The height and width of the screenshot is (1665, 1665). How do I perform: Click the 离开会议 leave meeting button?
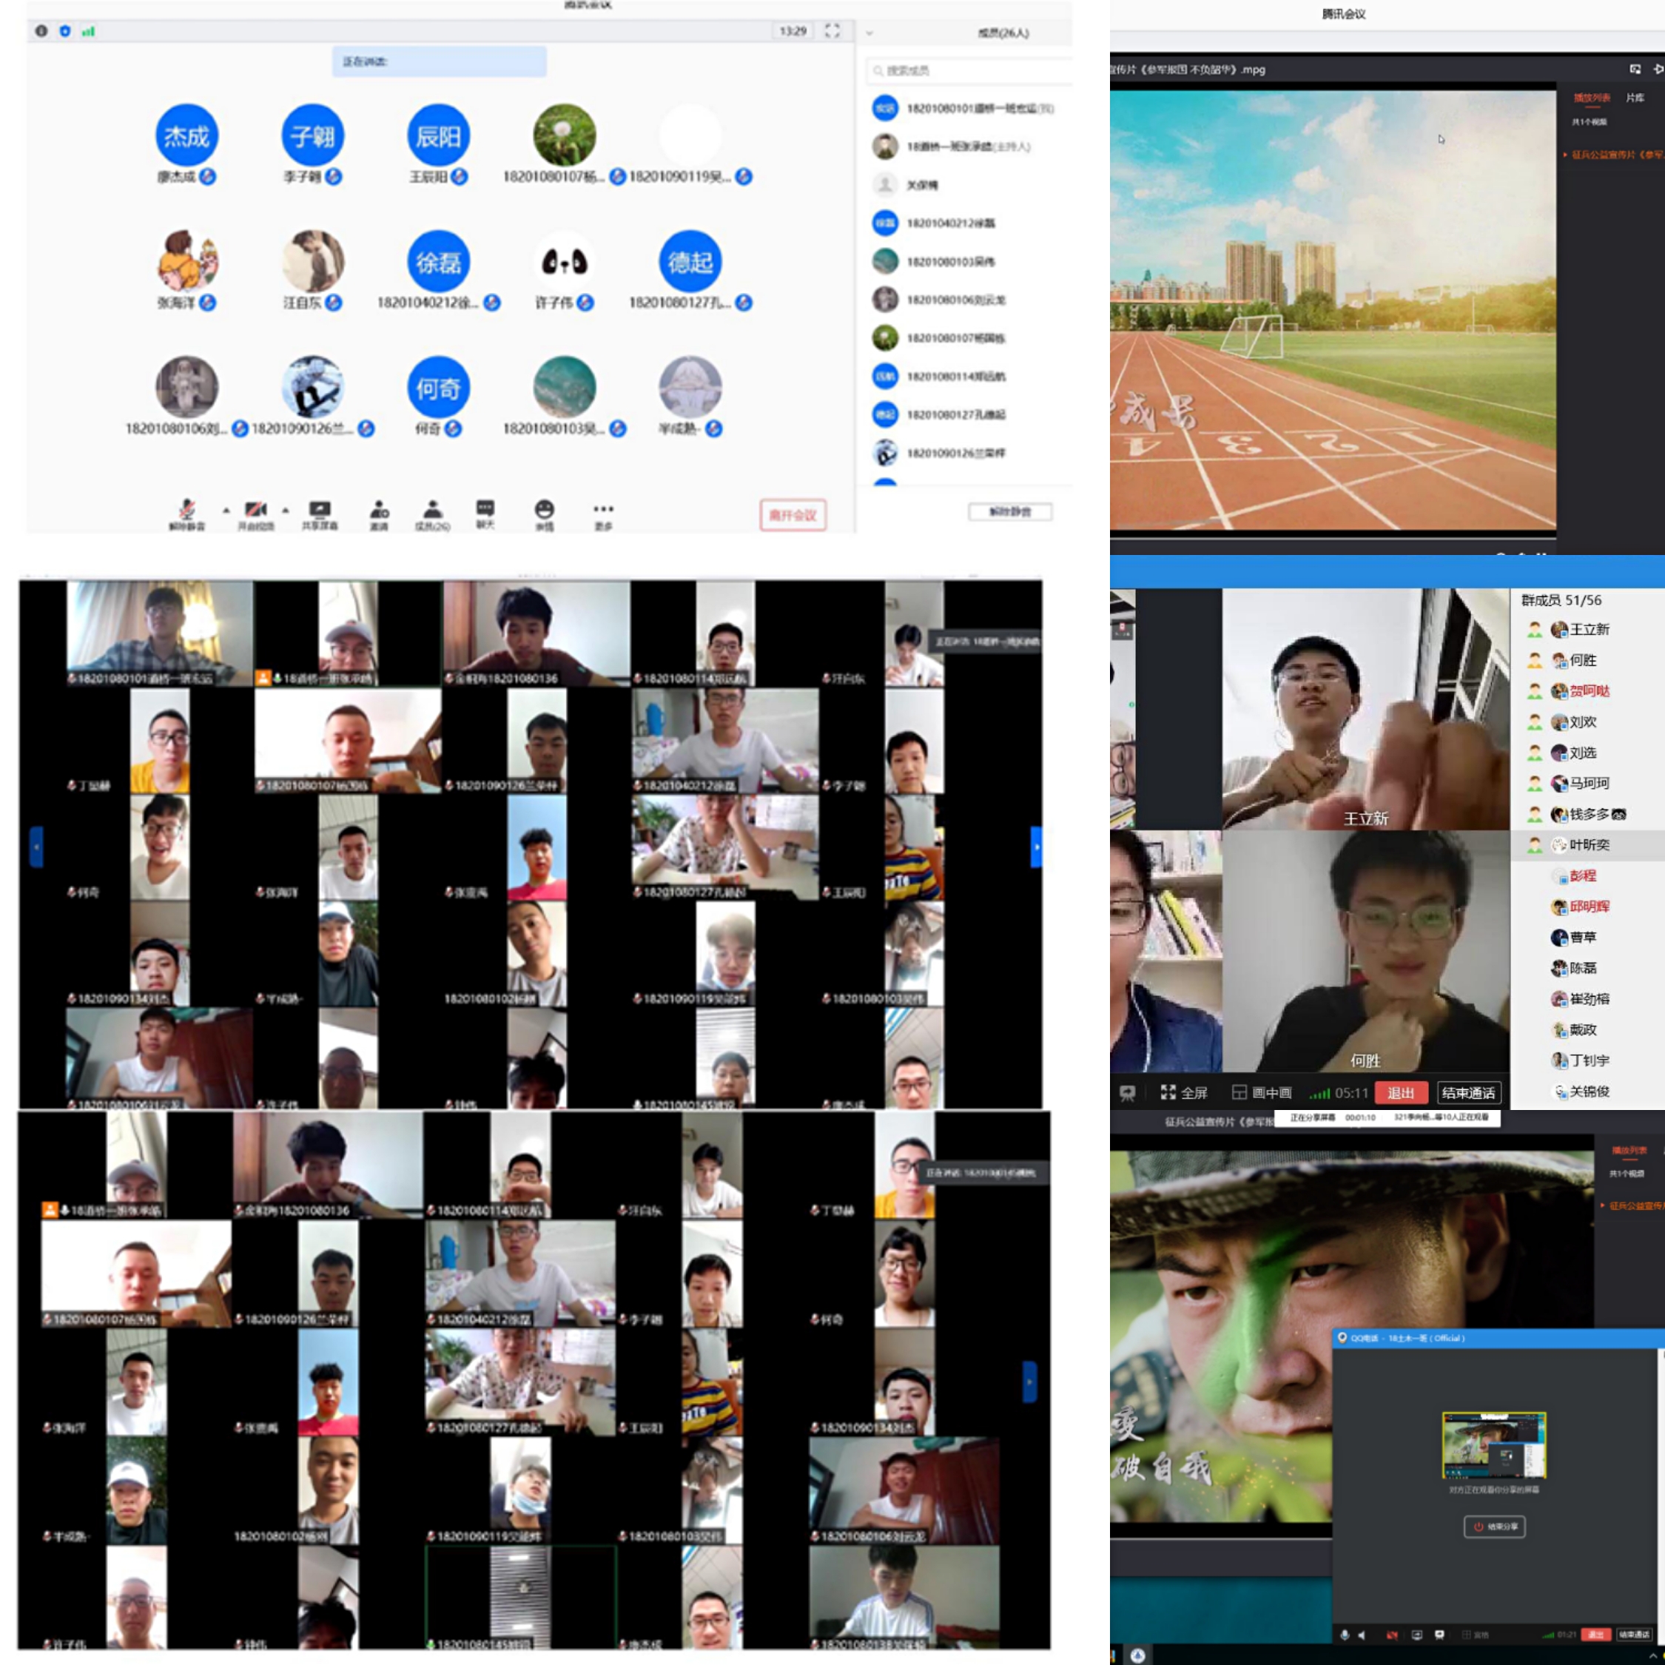pos(792,514)
